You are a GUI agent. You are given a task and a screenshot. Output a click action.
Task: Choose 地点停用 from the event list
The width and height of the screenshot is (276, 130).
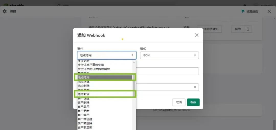click(x=105, y=77)
